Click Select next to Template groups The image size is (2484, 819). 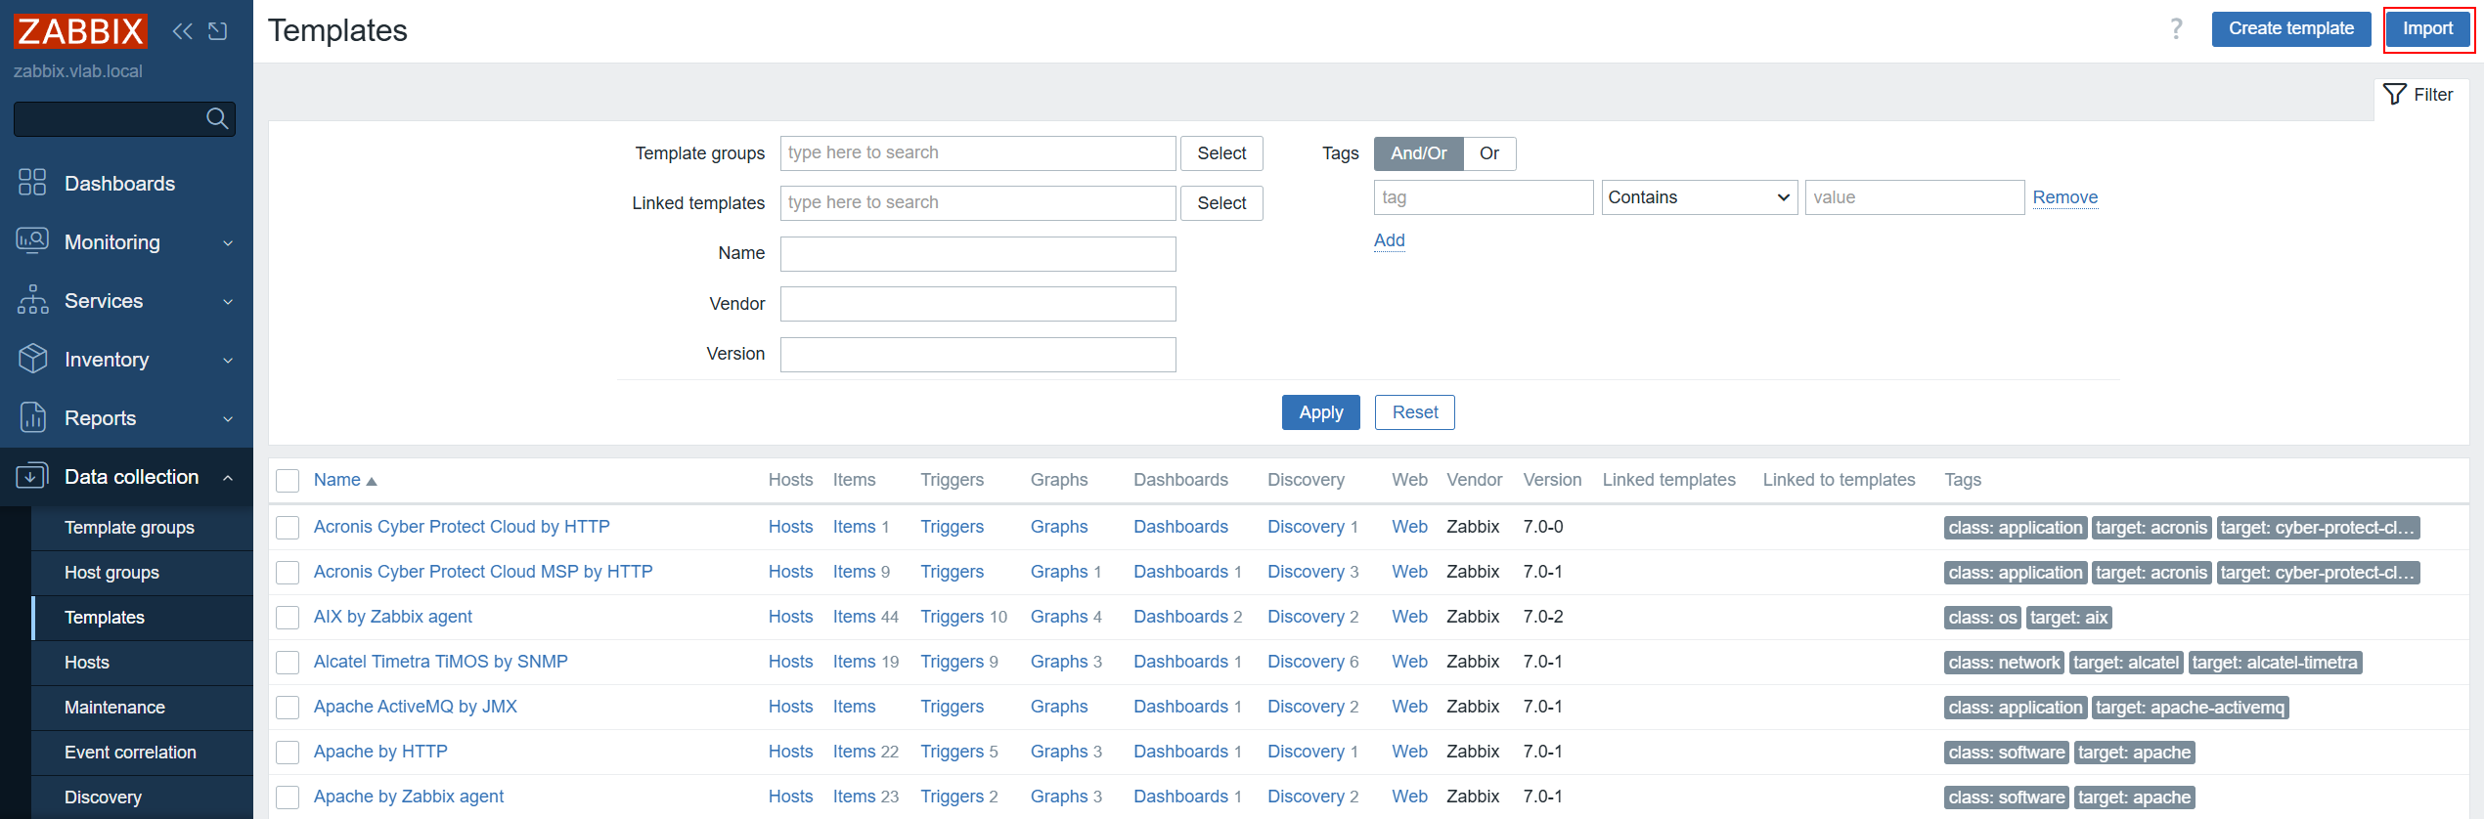pyautogui.click(x=1221, y=153)
